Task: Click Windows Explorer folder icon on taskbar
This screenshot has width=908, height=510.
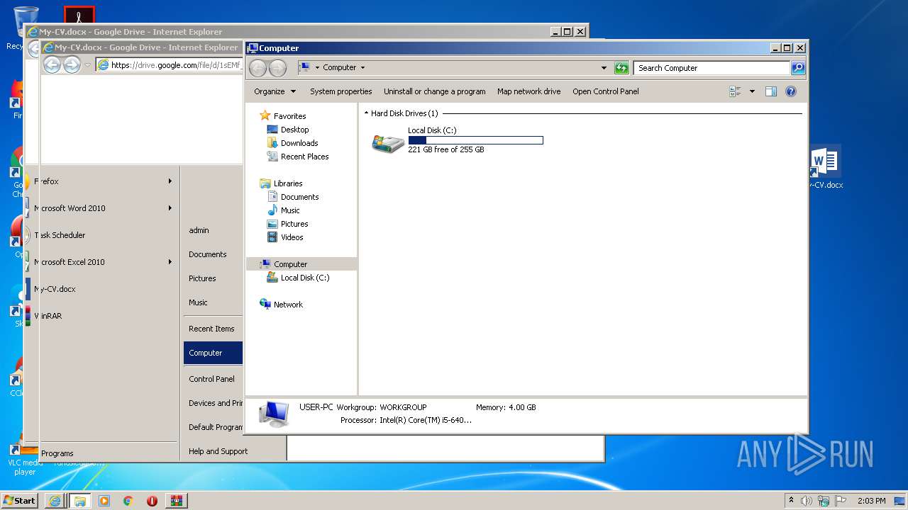Action: click(x=79, y=501)
